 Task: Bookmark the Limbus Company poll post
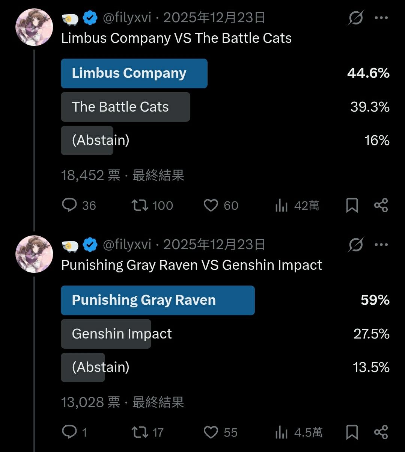click(x=352, y=205)
